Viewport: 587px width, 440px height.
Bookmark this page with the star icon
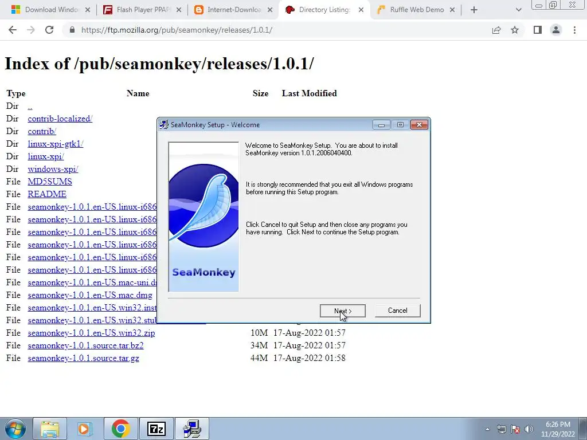click(515, 30)
